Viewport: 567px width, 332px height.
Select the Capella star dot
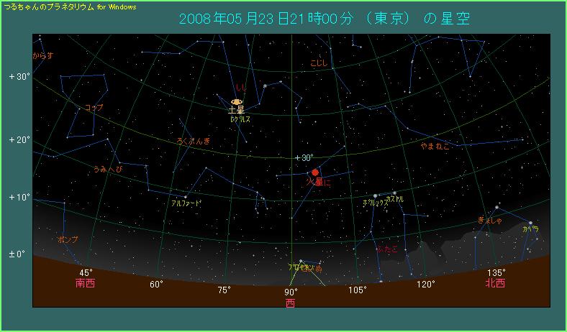[530, 223]
